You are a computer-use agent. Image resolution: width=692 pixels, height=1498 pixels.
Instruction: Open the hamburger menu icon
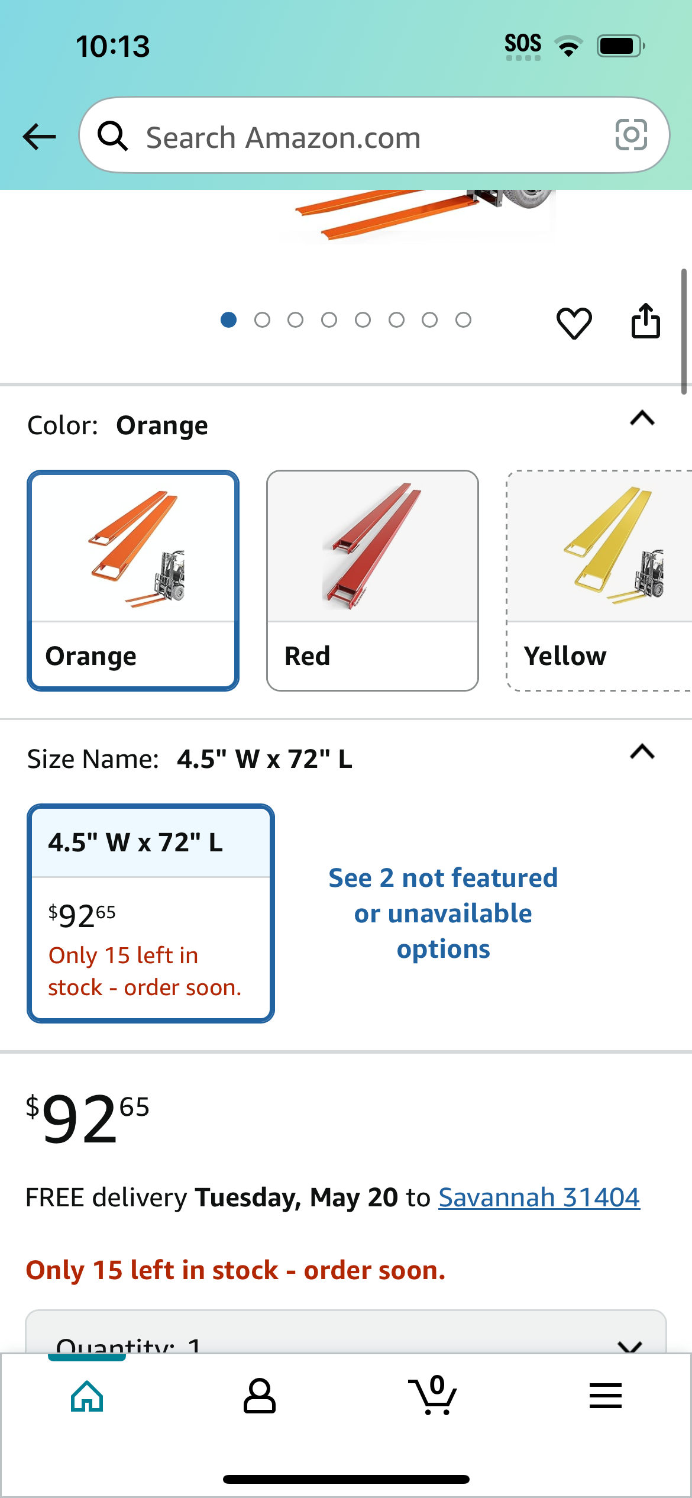[x=605, y=1396]
